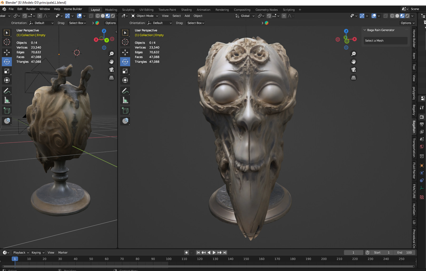Open Tool properties wrench icon
The width and height of the screenshot is (426, 271).
tap(422, 108)
